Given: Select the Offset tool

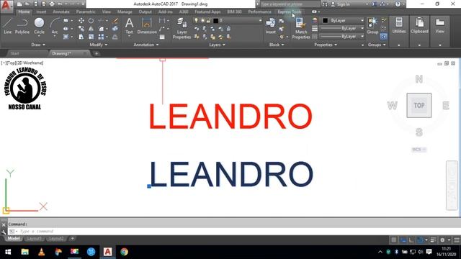Looking at the screenshot, I should click(115, 37).
